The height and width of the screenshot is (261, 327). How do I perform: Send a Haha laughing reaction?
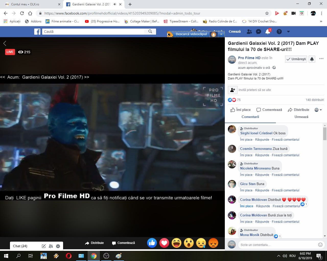[x=177, y=243]
